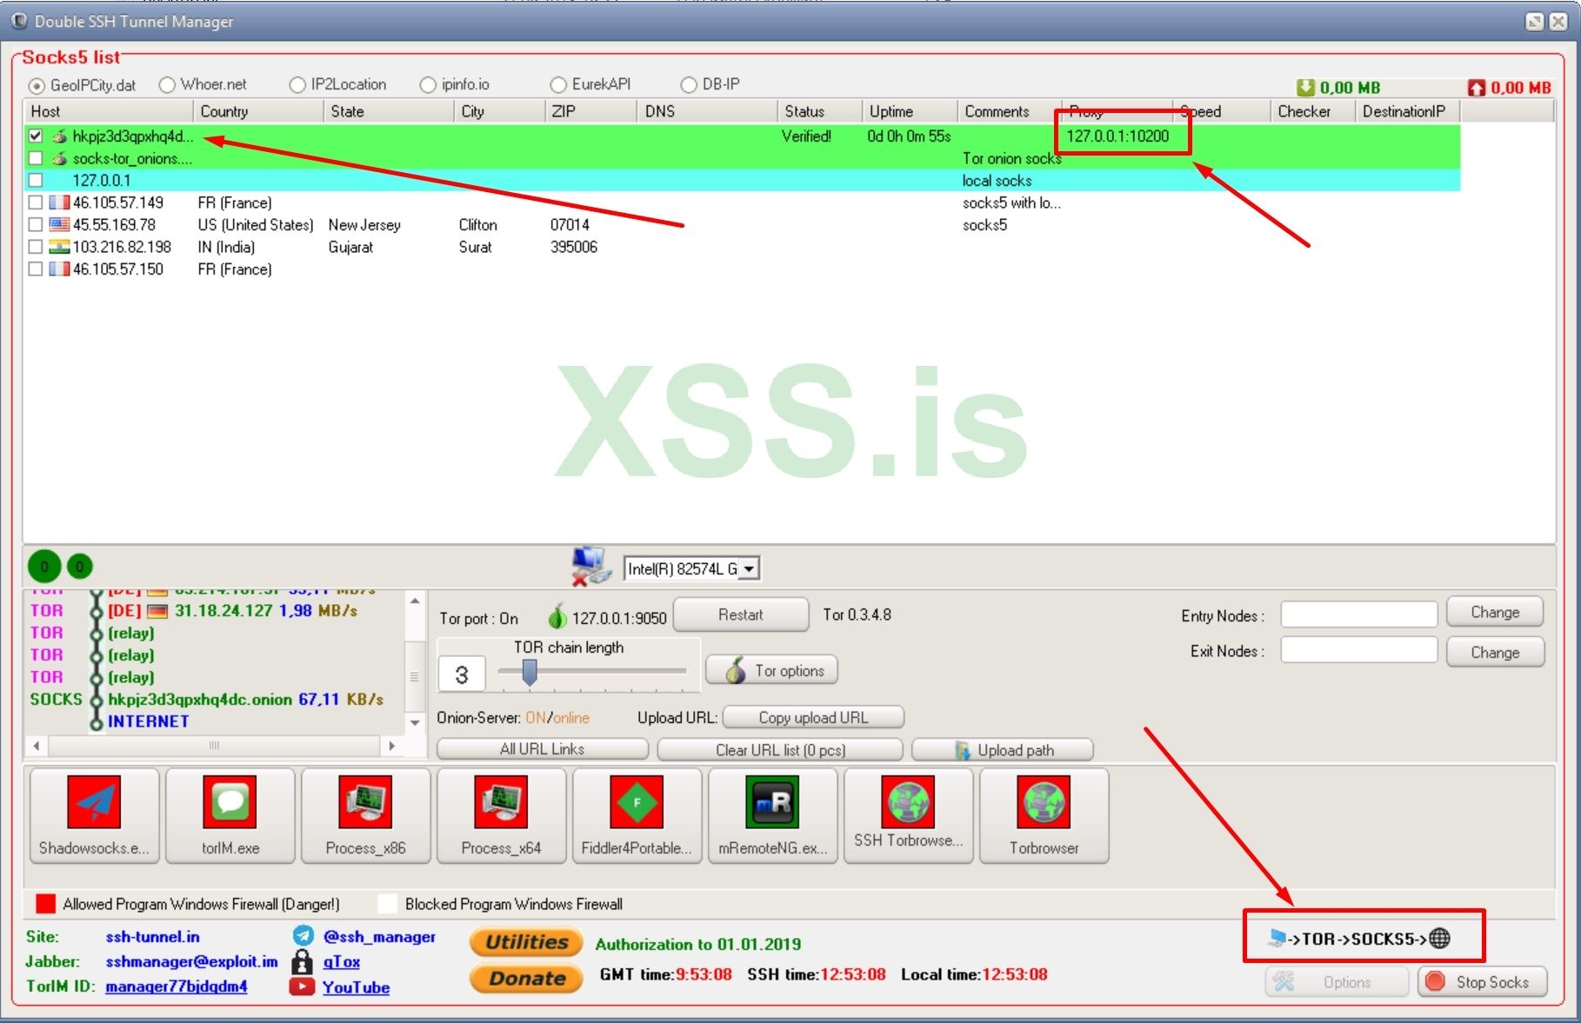This screenshot has width=1581, height=1023.
Task: Click the Stop Socks button
Action: click(1483, 982)
